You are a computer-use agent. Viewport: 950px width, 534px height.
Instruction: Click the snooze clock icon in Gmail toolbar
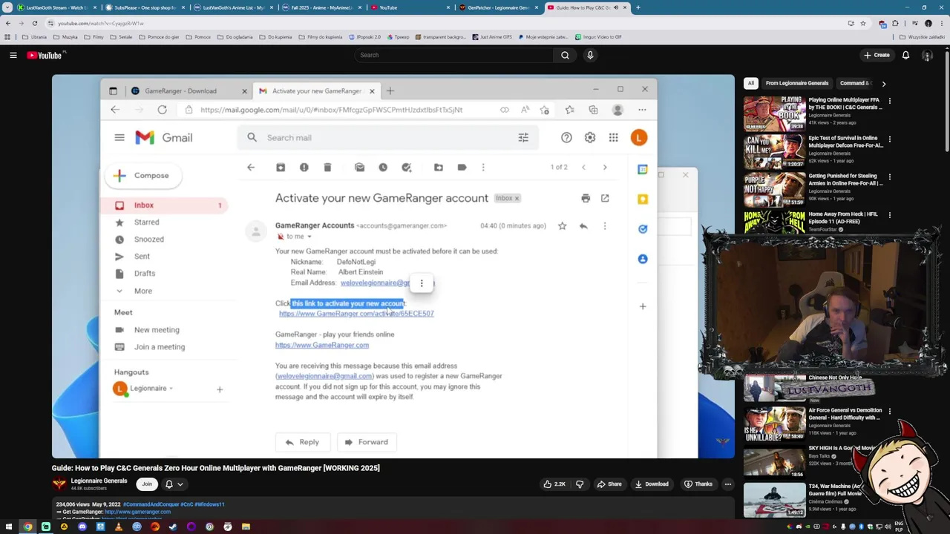383,168
